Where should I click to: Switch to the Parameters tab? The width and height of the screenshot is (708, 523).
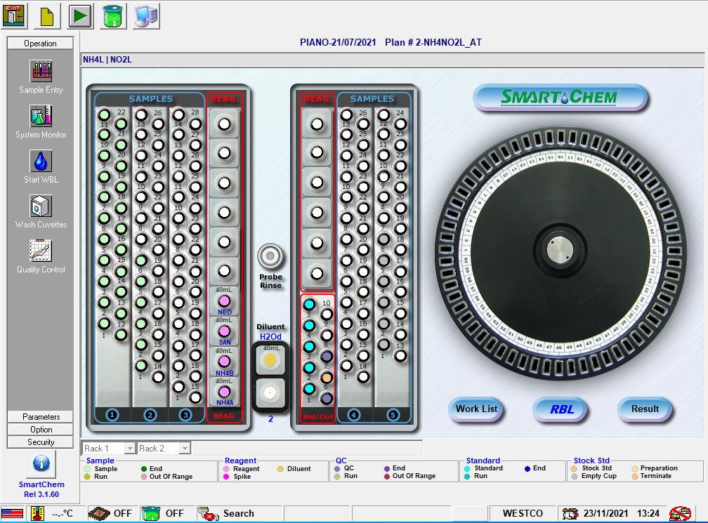(39, 416)
